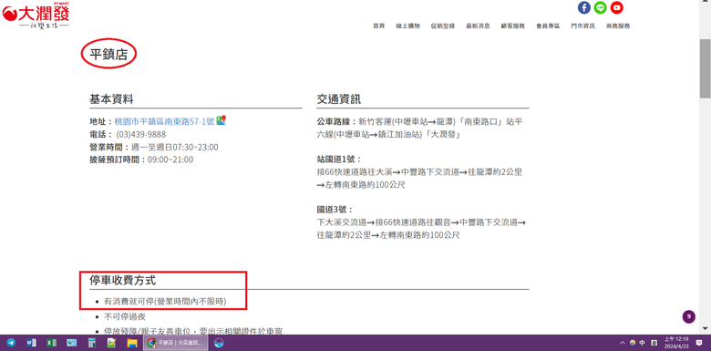Open the Calculator taskbar icon
This screenshot has height=351, width=711.
(x=91, y=343)
